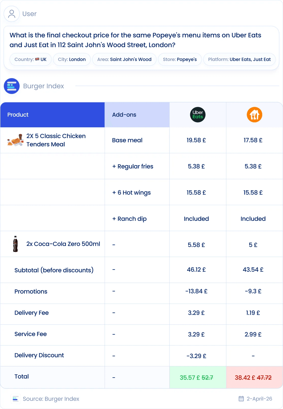Image resolution: width=283 pixels, height=409 pixels.
Task: Click the '-13.84 £' Uber Eats promotion value
Action: [196, 291]
